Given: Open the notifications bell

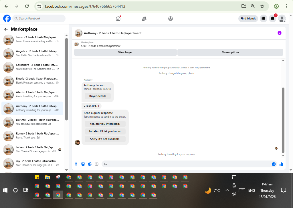Looking at the screenshot, I should [x=273, y=19].
